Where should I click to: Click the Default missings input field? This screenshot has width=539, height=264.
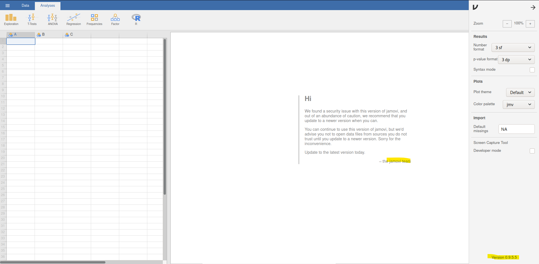pyautogui.click(x=516, y=129)
